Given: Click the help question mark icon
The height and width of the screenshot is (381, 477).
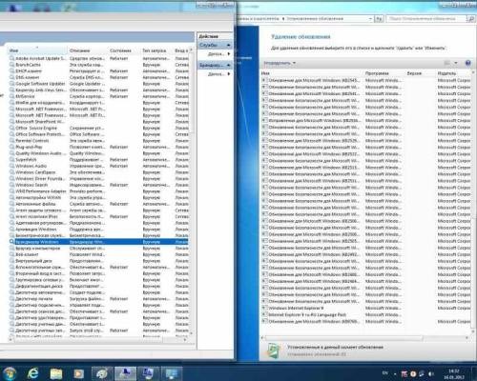Looking at the screenshot, I should [x=467, y=63].
